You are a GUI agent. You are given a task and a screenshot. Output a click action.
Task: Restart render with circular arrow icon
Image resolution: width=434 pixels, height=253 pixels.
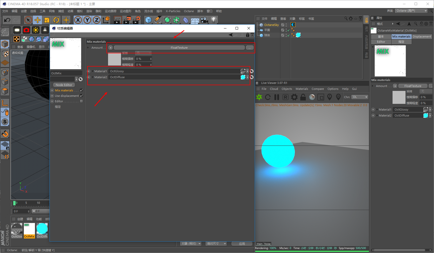click(x=268, y=97)
